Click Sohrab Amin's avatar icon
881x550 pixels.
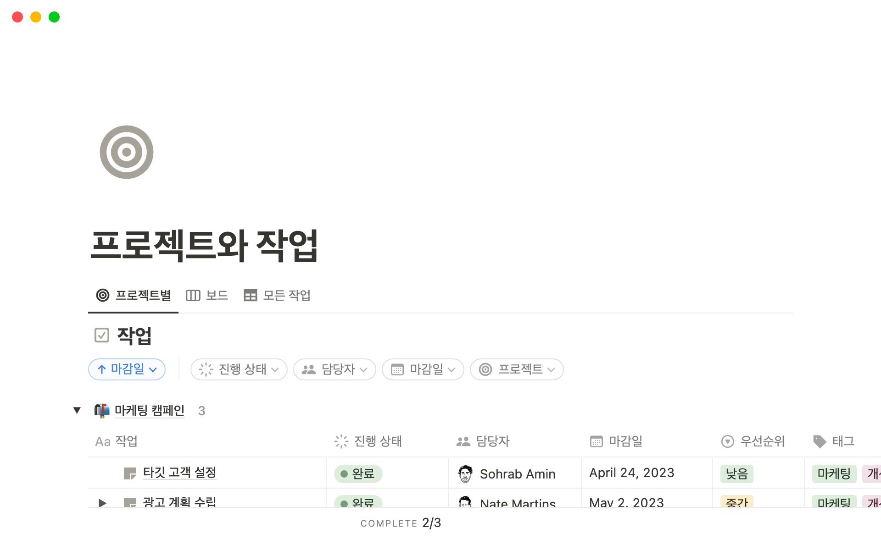(x=465, y=473)
